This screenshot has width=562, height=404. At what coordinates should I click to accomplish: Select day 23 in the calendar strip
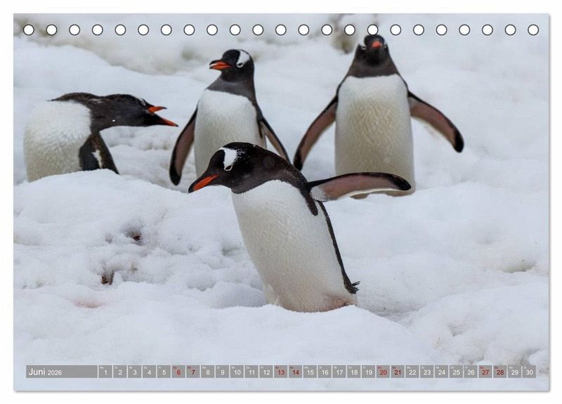[427, 372]
